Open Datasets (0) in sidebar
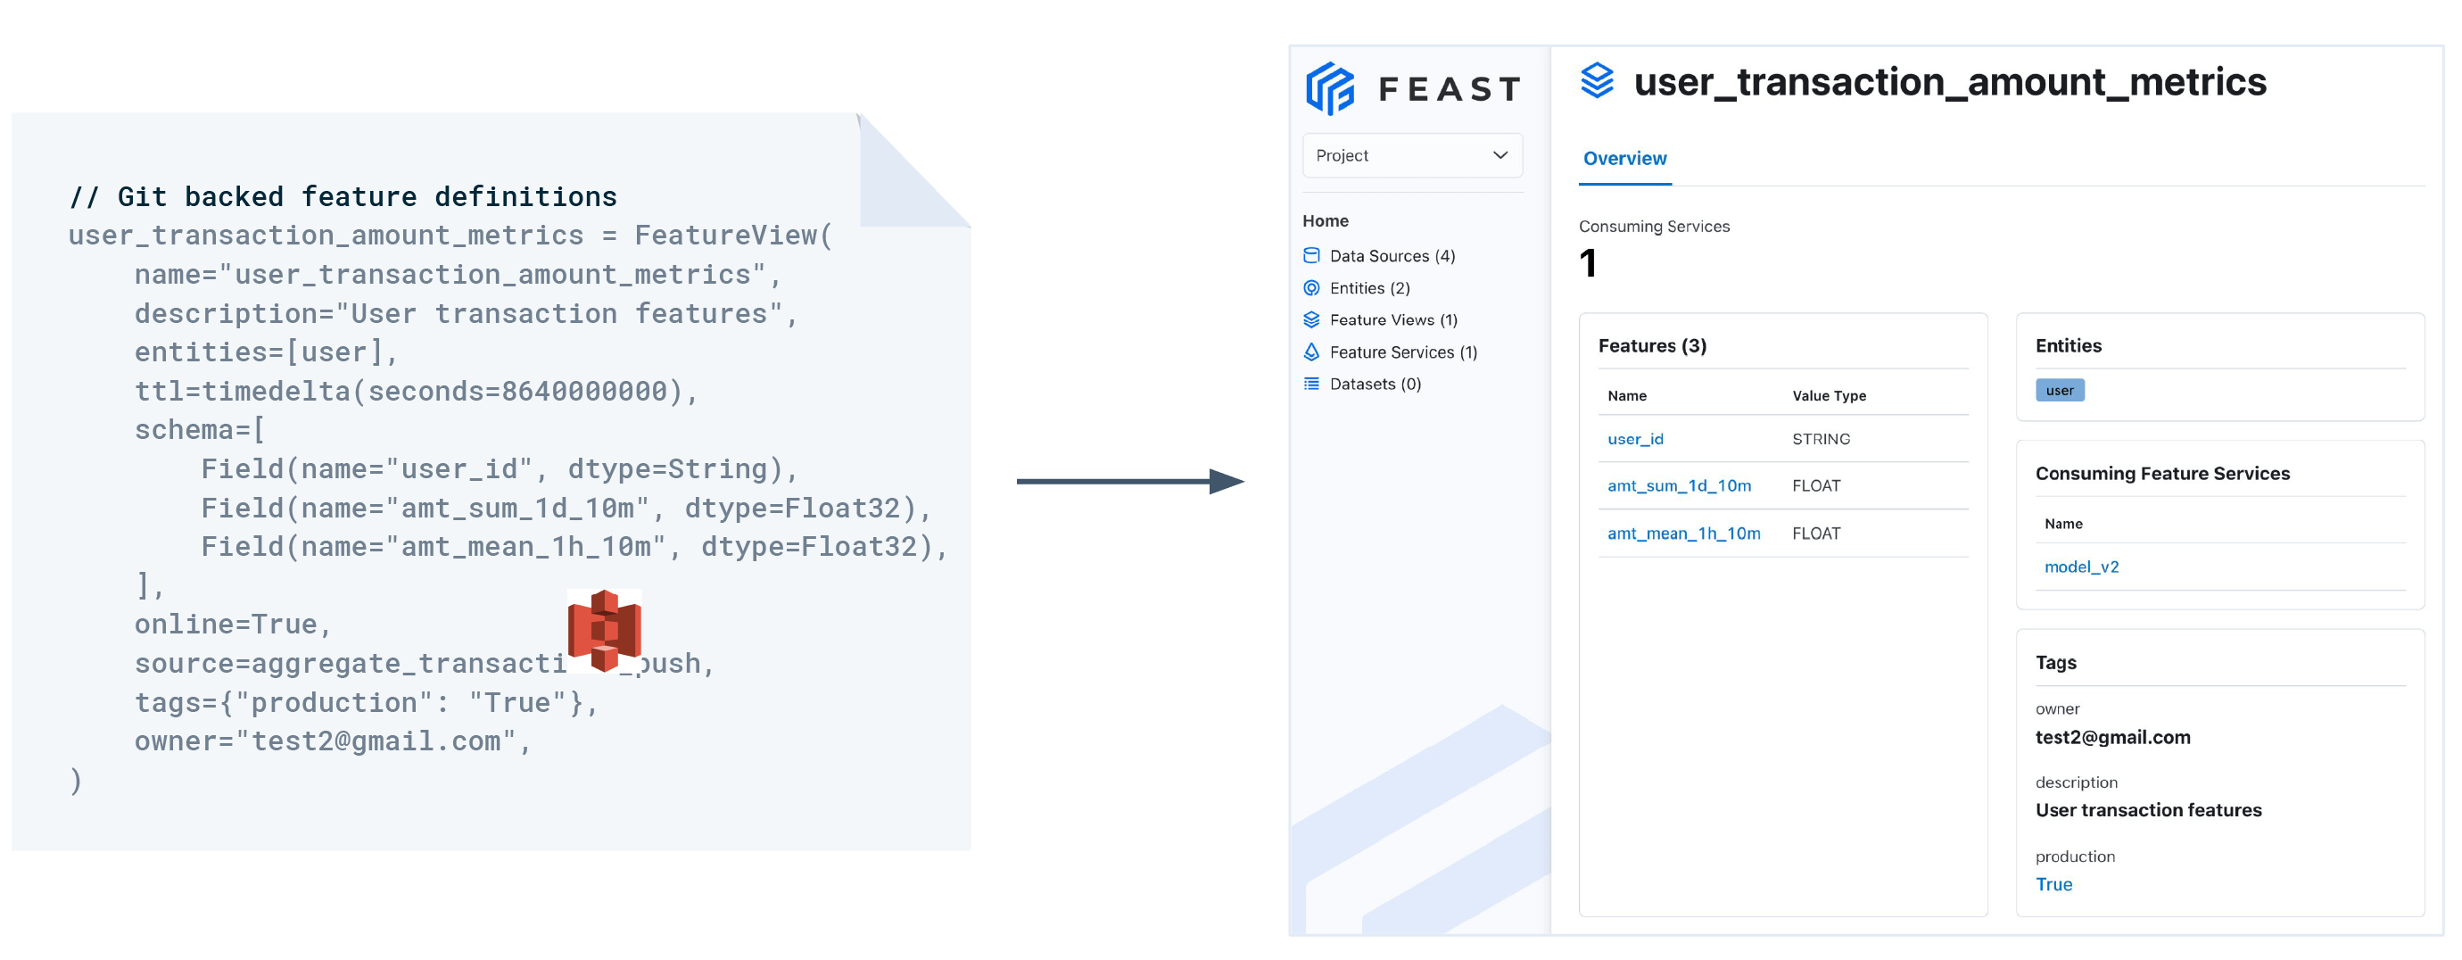2462x960 pixels. tap(1375, 384)
